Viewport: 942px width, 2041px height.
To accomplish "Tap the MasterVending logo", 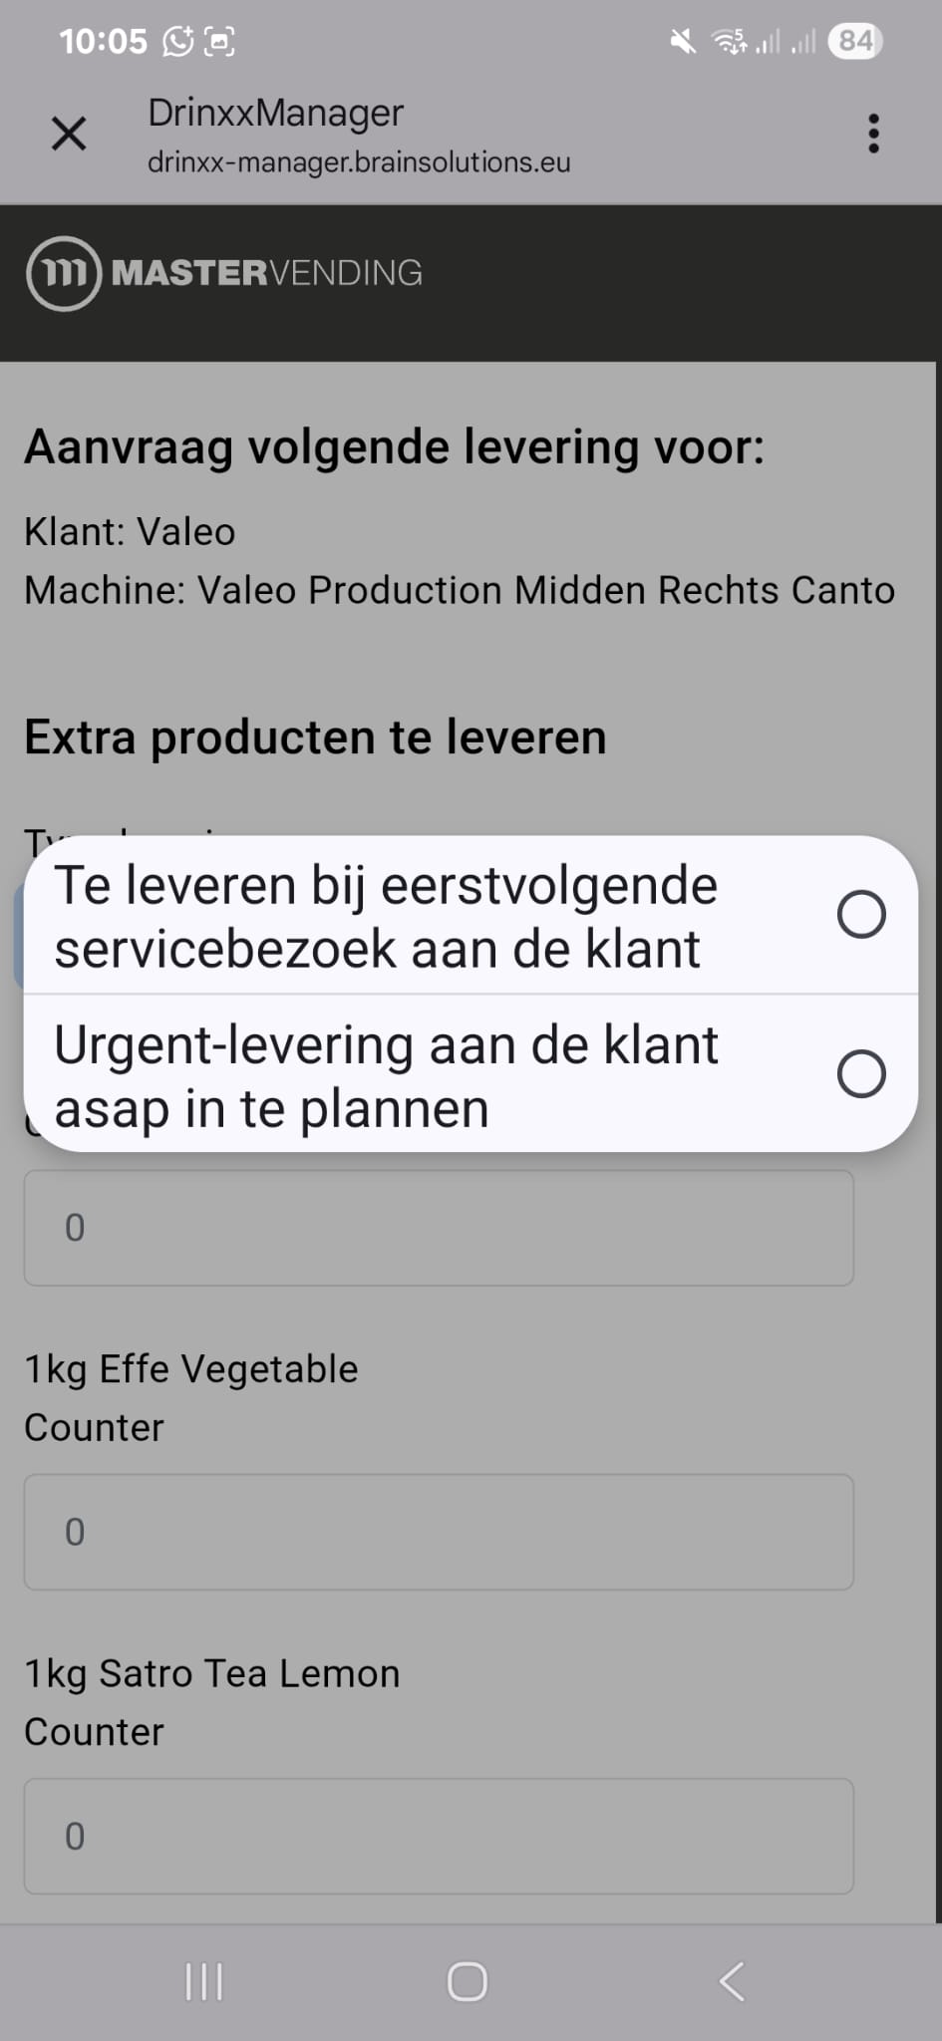I will 225,273.
